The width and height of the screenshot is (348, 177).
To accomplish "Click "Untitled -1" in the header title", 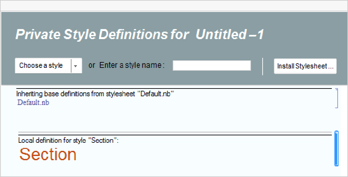I will pyautogui.click(x=230, y=35).
